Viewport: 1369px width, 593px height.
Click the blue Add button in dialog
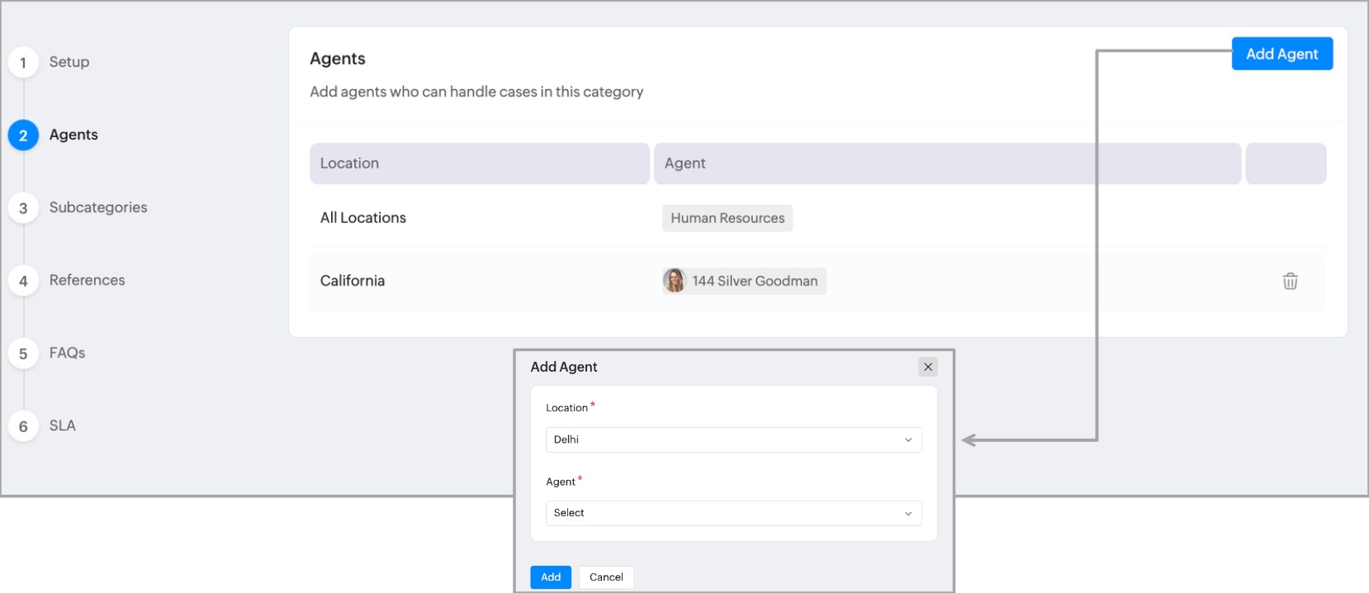pyautogui.click(x=551, y=577)
